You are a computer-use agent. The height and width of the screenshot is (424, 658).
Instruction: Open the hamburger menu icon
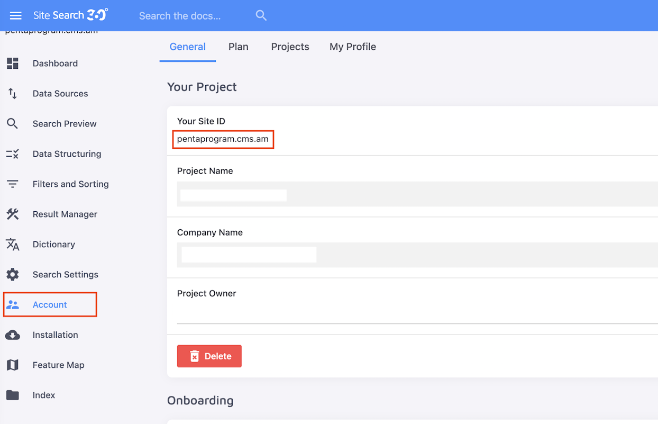16,16
